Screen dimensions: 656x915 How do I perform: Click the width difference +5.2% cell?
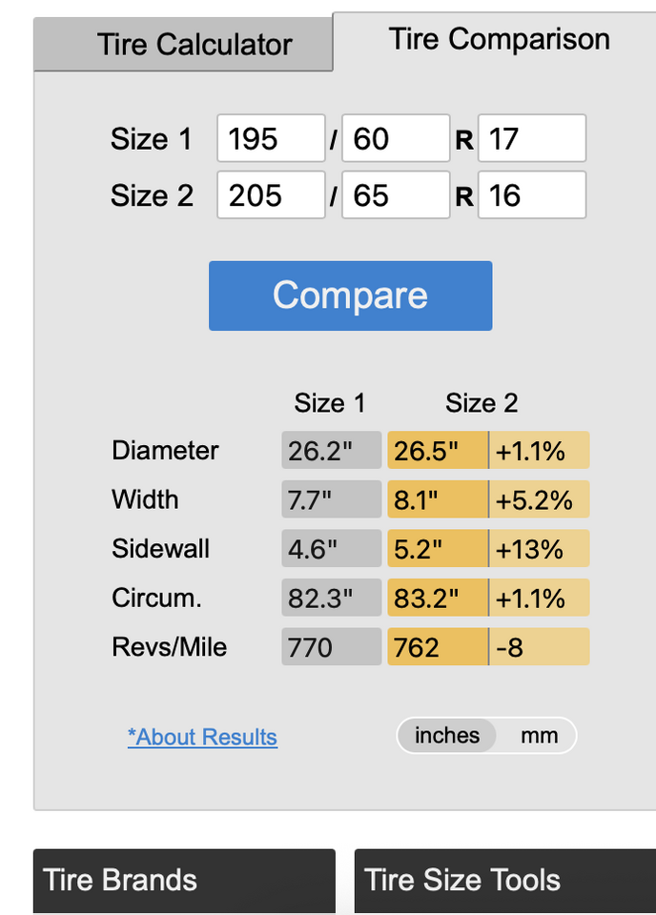(540, 499)
